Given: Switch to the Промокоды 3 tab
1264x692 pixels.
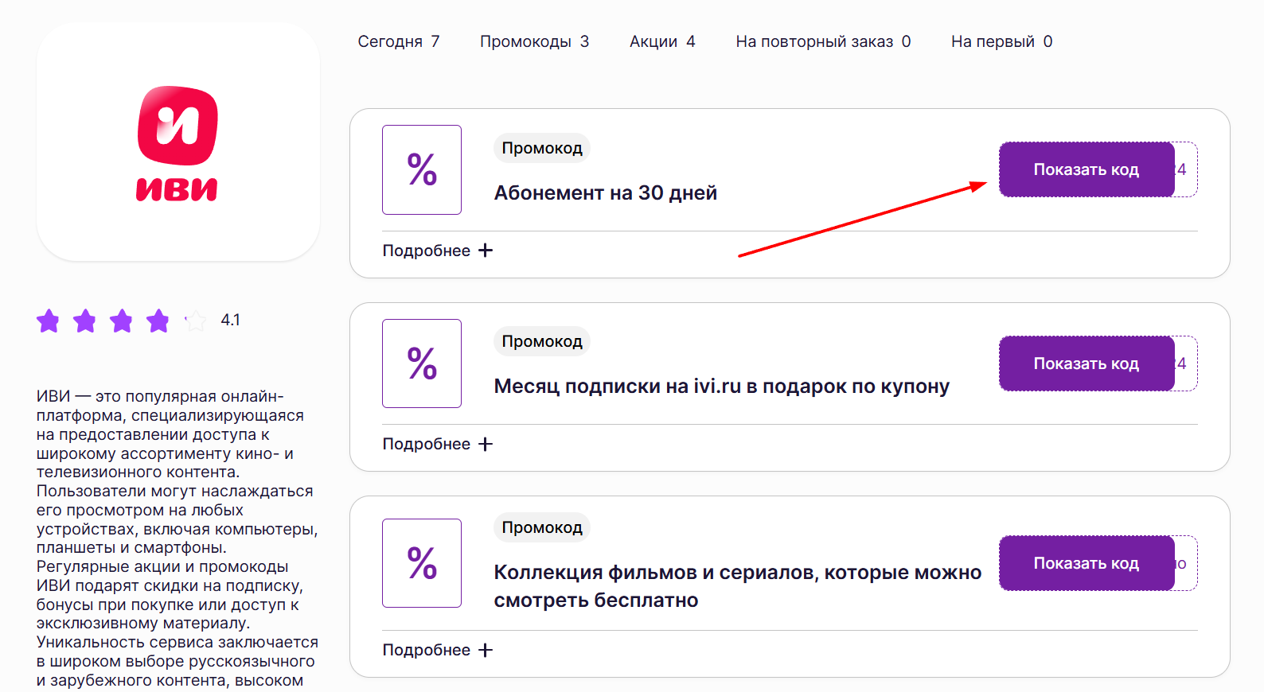Looking at the screenshot, I should (534, 41).
